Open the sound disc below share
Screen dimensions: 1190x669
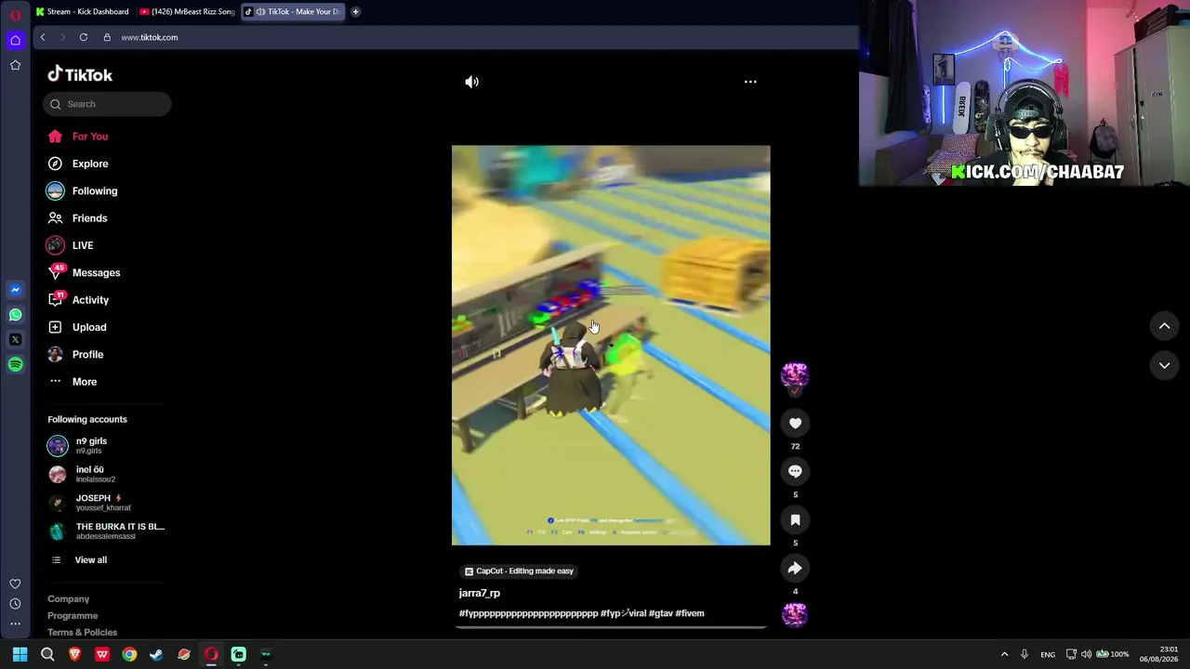795,614
